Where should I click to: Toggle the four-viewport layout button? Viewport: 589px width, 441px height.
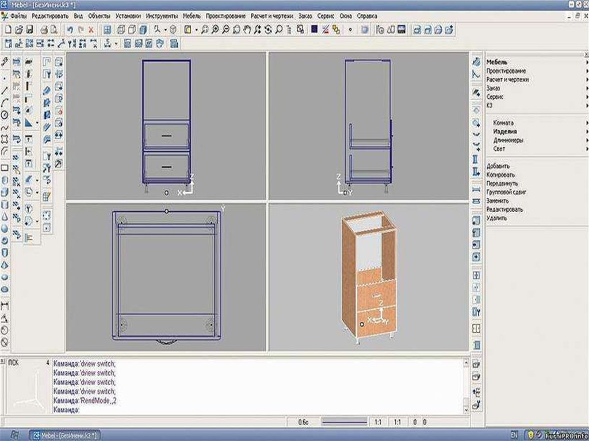[x=108, y=29]
